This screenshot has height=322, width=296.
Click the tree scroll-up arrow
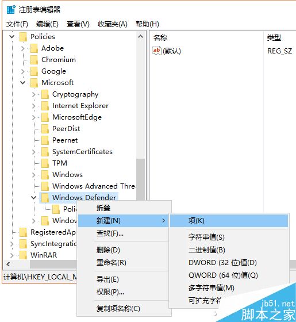pyautogui.click(x=141, y=37)
